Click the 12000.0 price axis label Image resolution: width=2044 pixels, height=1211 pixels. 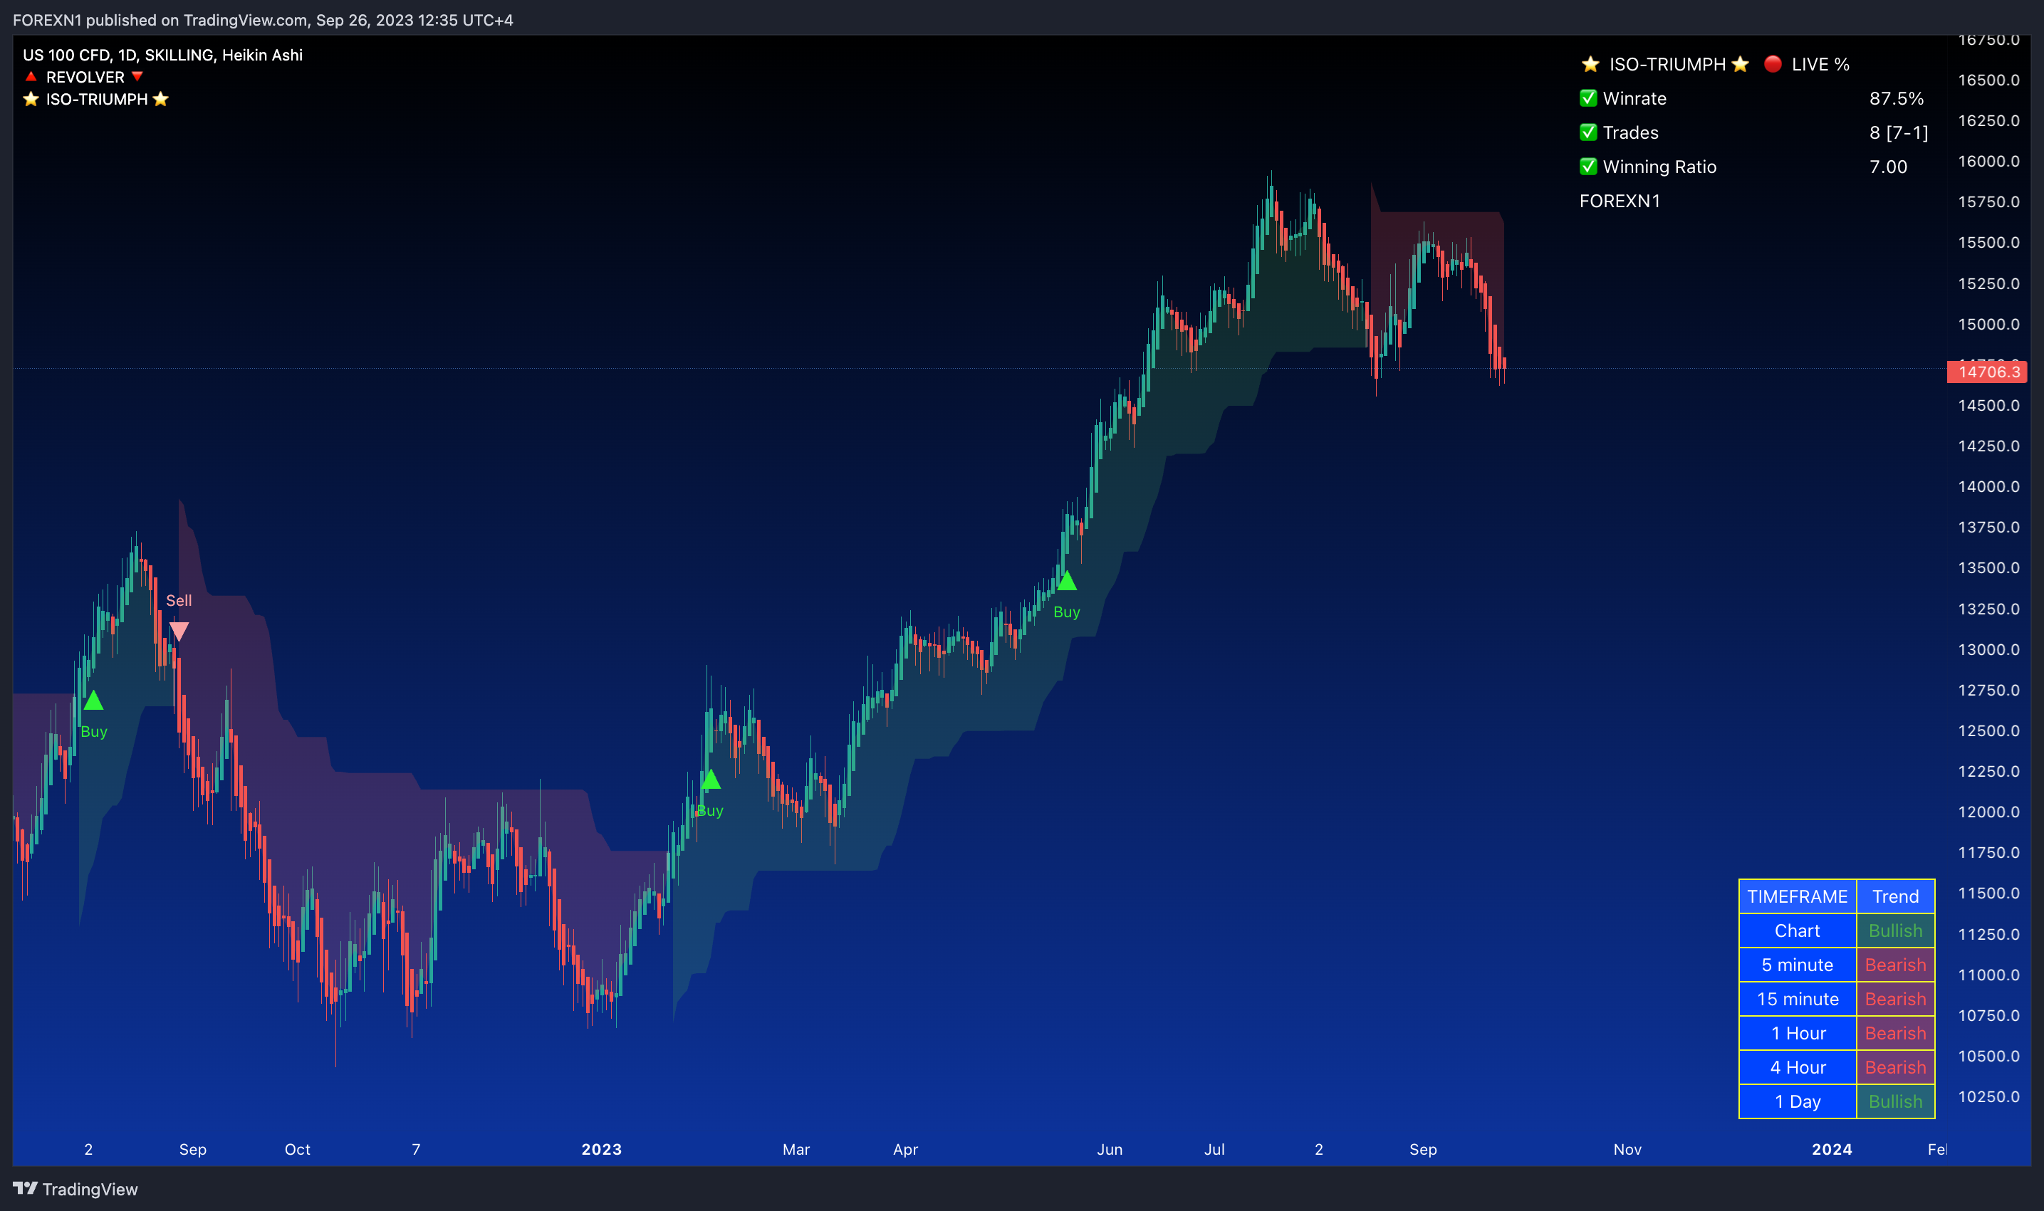(x=1988, y=812)
